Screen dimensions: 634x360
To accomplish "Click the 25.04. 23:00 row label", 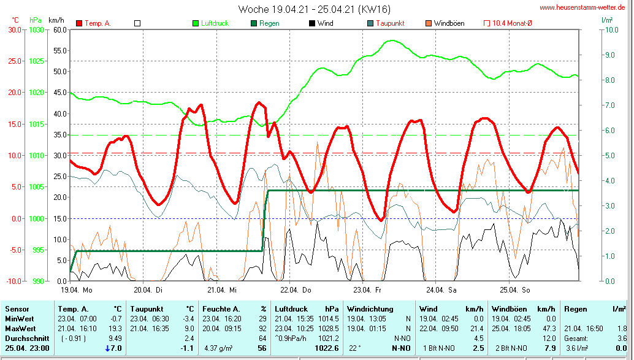I will [x=27, y=348].
